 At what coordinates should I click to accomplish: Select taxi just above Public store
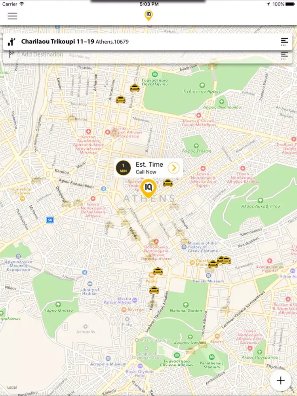(x=158, y=271)
